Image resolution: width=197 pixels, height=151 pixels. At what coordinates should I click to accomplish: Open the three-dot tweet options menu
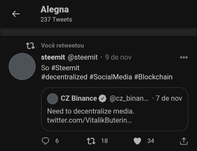click(x=184, y=57)
